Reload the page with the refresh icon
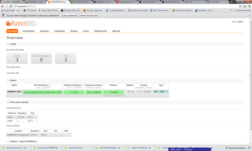 click(11, 6)
